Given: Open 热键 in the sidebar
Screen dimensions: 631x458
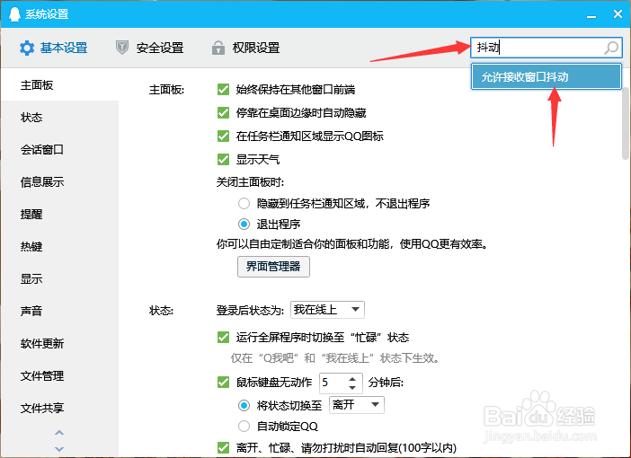Looking at the screenshot, I should (x=59, y=246).
